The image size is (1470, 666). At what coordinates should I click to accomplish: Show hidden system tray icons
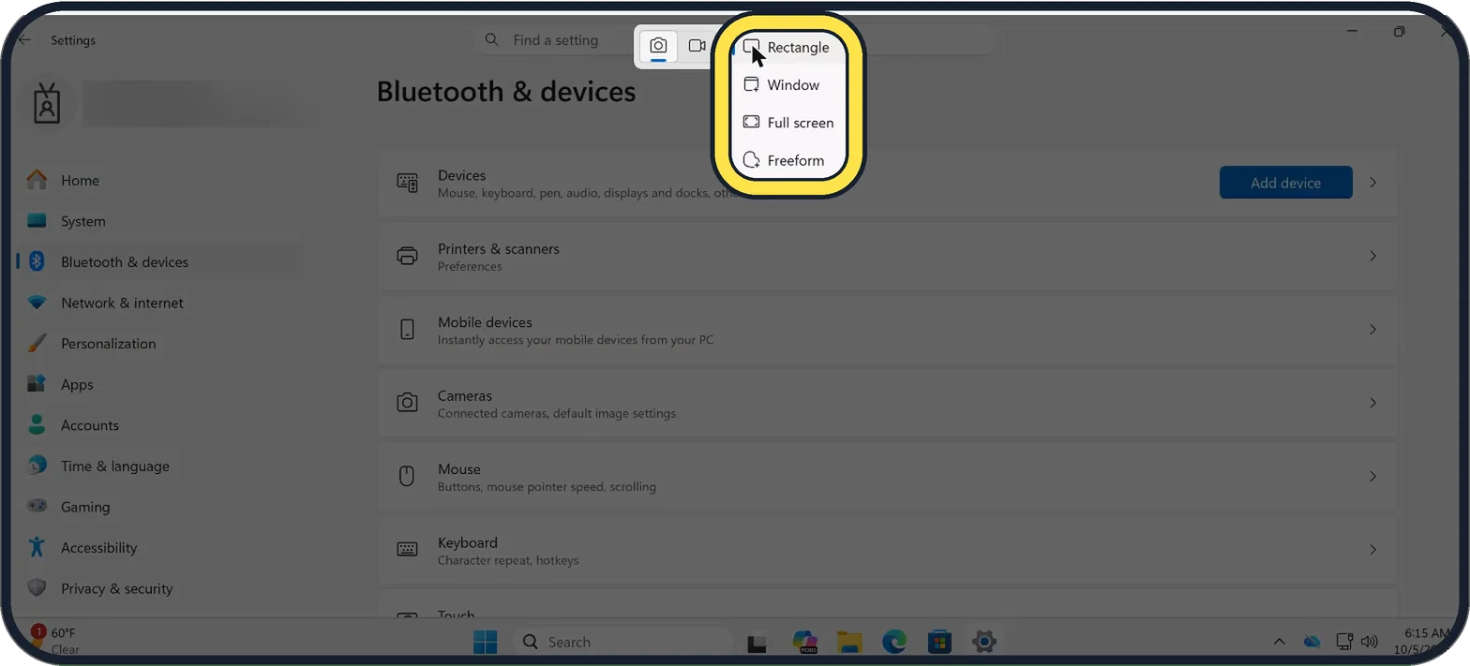pyautogui.click(x=1279, y=642)
